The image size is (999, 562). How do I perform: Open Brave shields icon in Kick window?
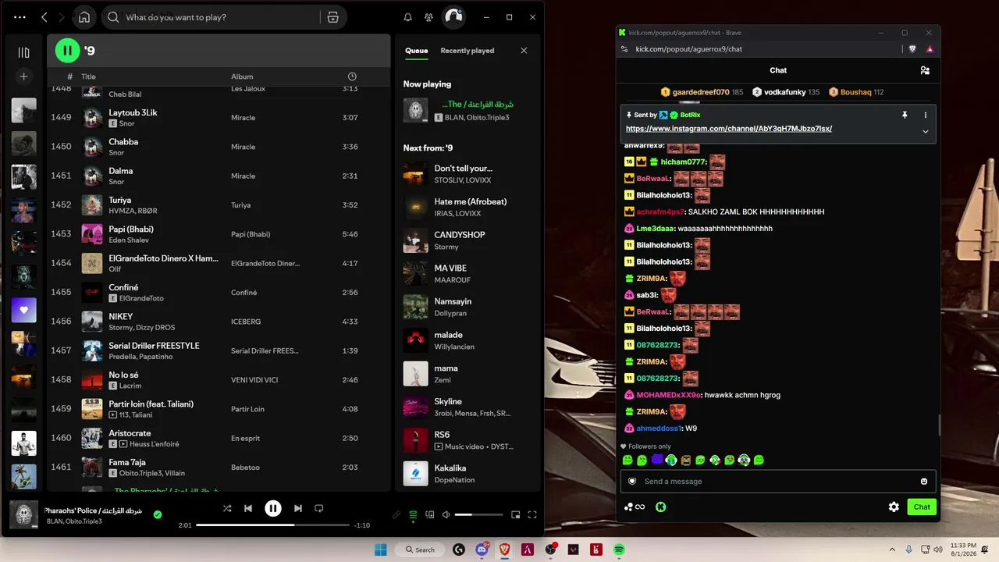tap(912, 48)
